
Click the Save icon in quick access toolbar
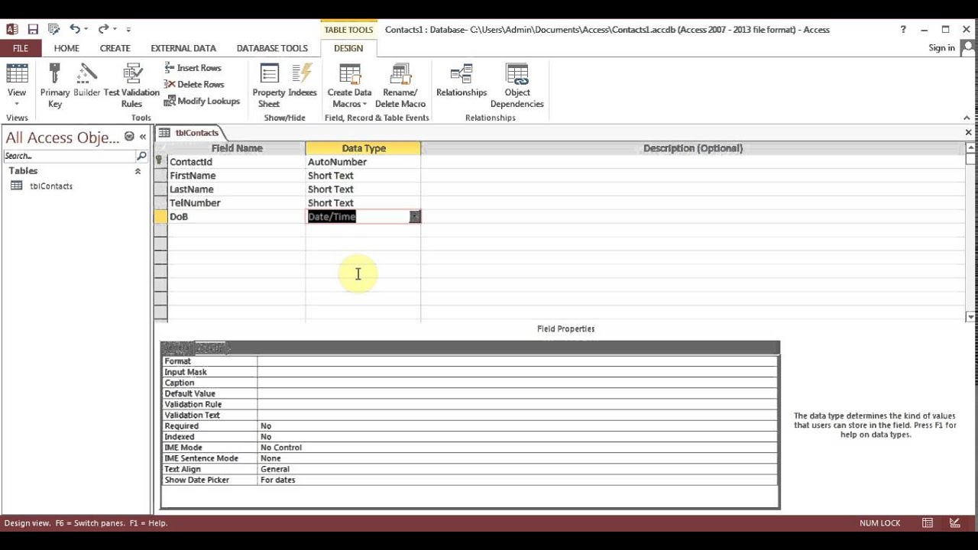(33, 29)
